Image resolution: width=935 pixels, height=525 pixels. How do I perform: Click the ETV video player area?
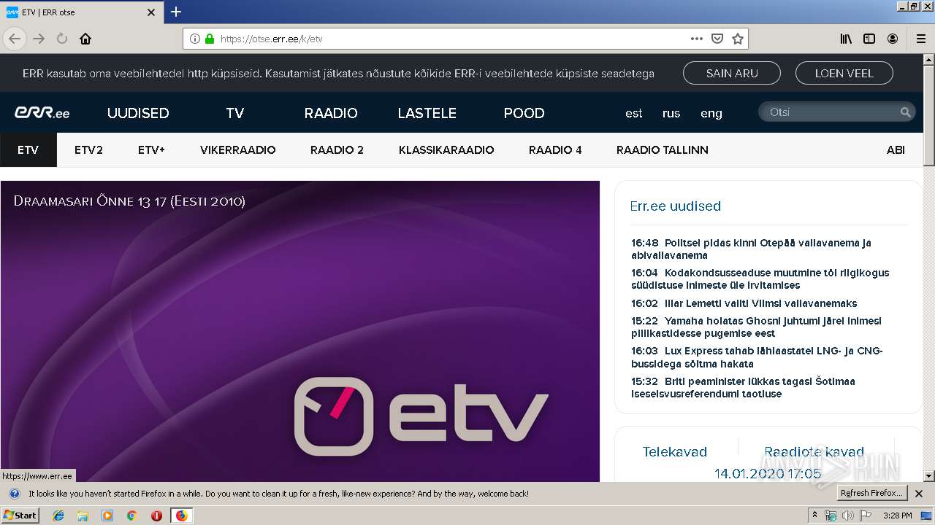click(x=299, y=331)
